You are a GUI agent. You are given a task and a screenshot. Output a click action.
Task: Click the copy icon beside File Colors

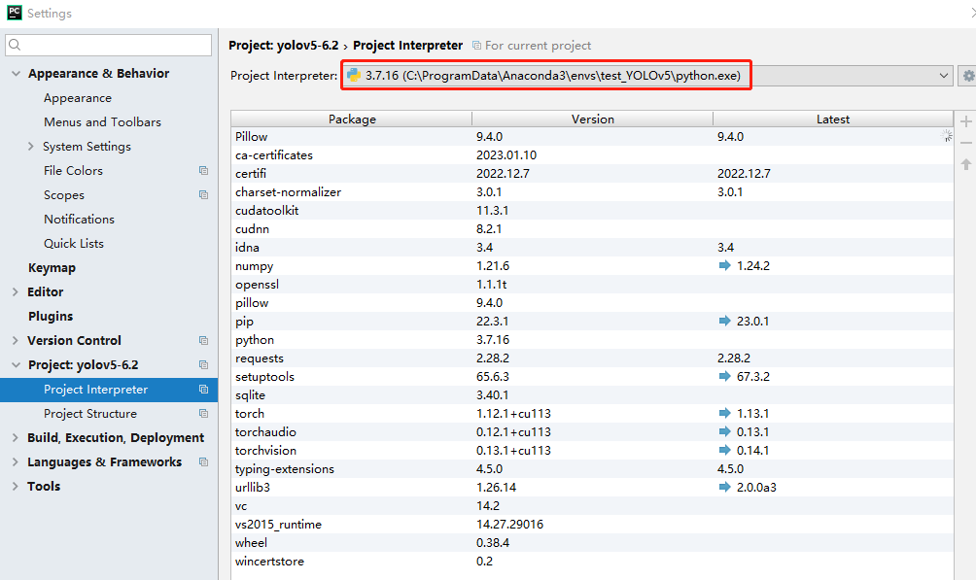[x=203, y=171]
